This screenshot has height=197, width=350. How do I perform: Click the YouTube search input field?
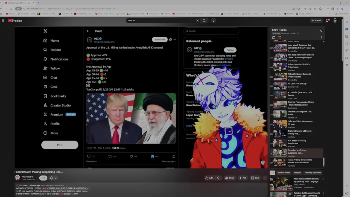[161, 21]
